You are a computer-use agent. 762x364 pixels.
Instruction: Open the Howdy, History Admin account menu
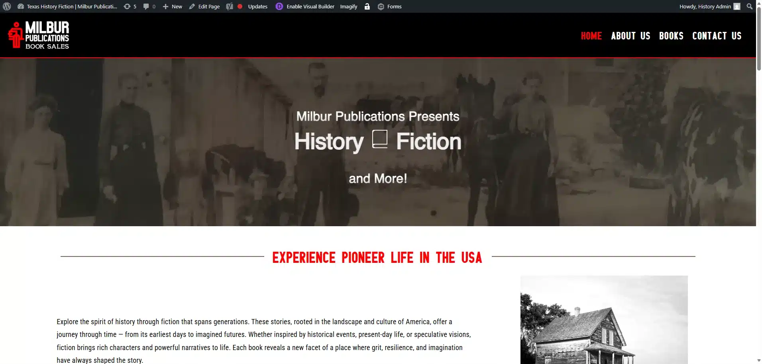point(705,6)
